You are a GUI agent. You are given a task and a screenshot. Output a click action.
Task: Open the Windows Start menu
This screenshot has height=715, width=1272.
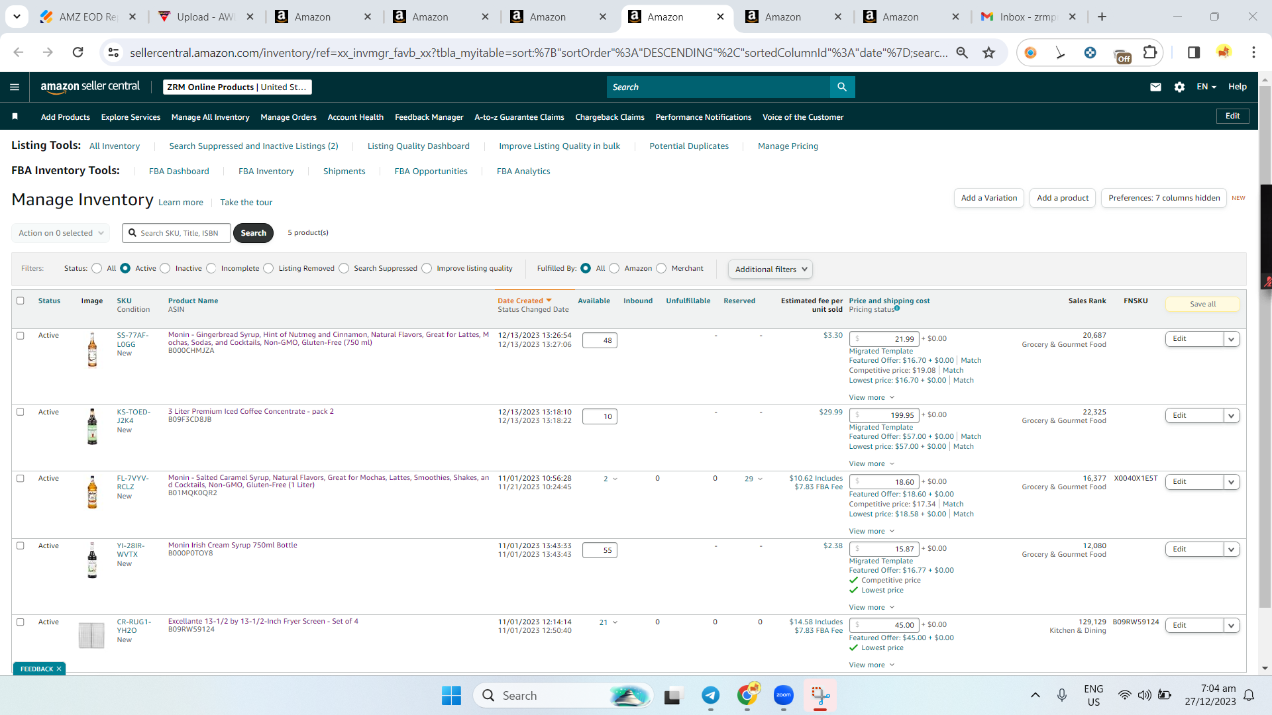tap(451, 695)
